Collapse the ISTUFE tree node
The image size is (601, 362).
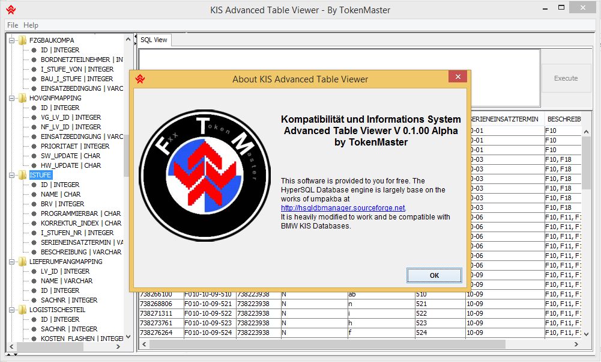[x=11, y=175]
